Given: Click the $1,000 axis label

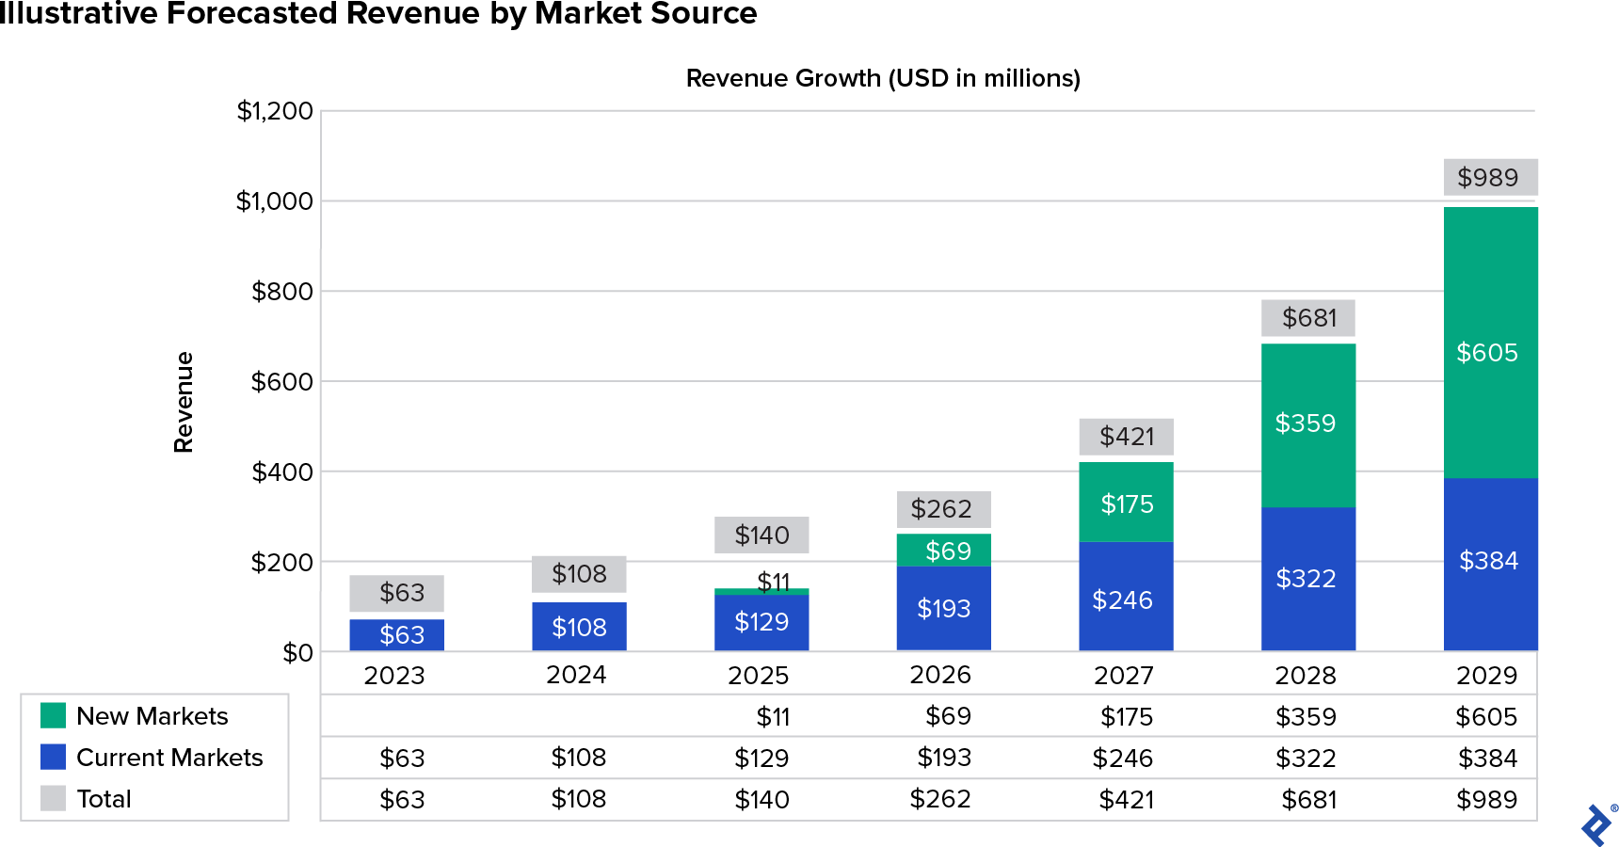Looking at the screenshot, I should pos(275,201).
